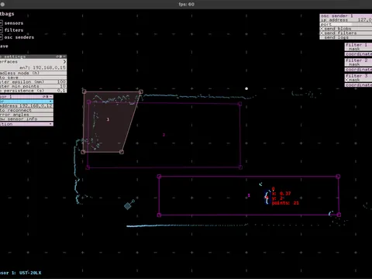This screenshot has width=372, height=279.
Task: Pick bottom-right corner handle of filter 1 rectangle
Action: coord(339,215)
